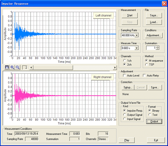Select Impulse Resp. as the output kind
168x146 pixels.
(x=133, y=111)
